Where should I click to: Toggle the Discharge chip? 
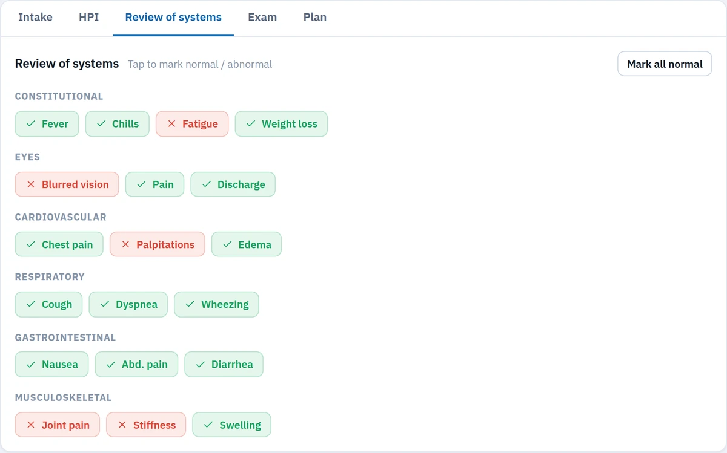[x=233, y=184]
